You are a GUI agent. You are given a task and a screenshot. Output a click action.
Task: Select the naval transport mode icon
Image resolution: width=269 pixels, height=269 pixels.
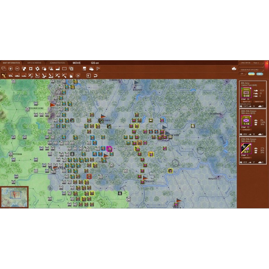17,76
